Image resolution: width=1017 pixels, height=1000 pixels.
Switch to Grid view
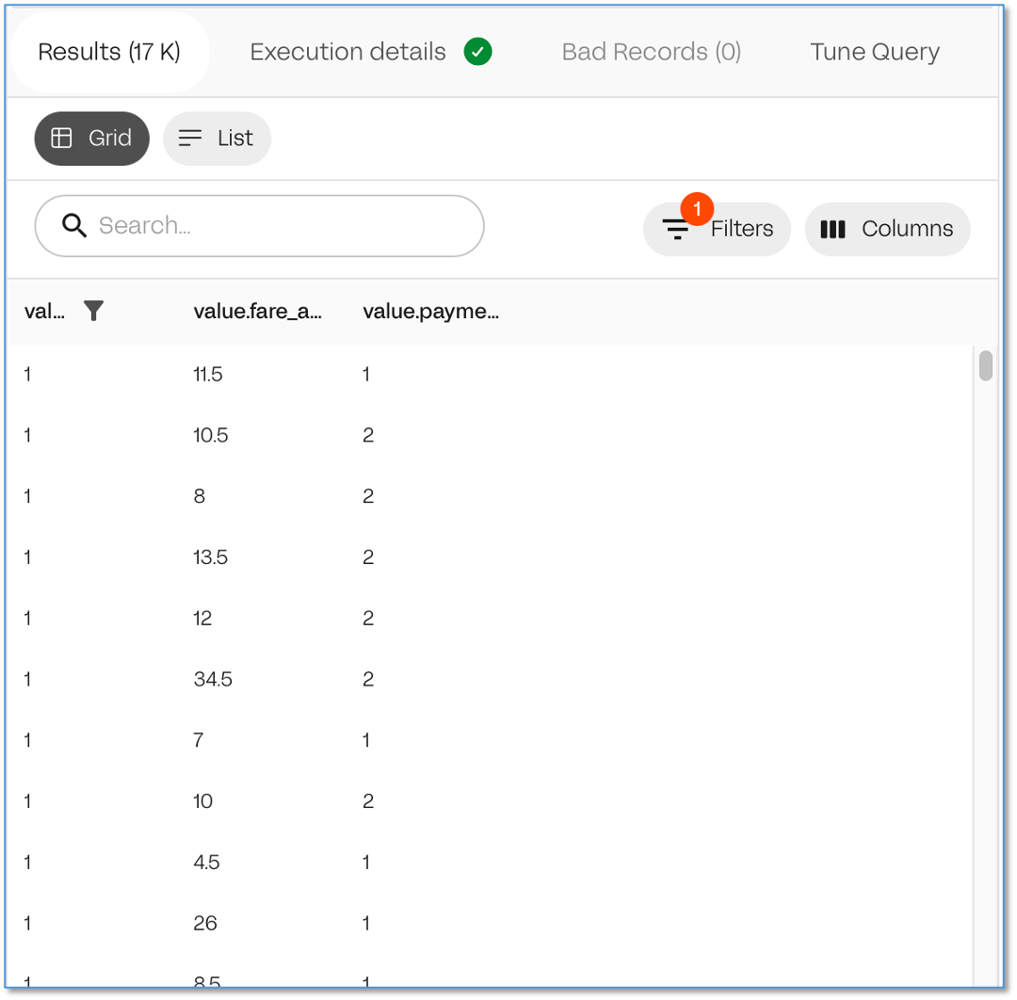[91, 138]
